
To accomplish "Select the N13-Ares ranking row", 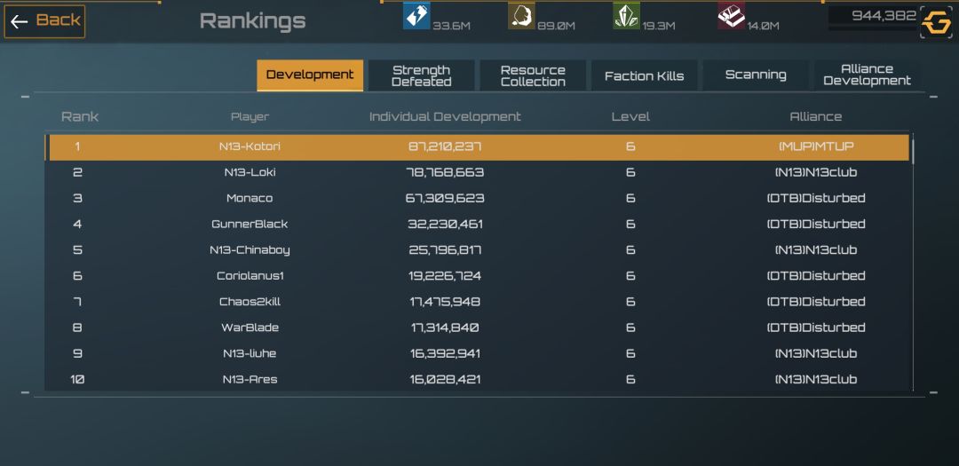I will tap(478, 379).
